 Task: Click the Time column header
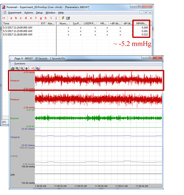[x=6, y=23]
